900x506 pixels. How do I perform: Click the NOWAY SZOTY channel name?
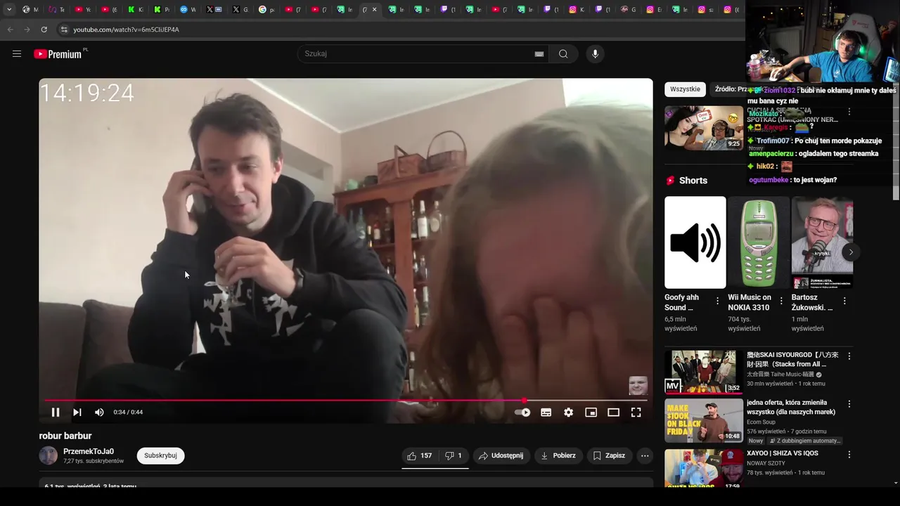(766, 463)
